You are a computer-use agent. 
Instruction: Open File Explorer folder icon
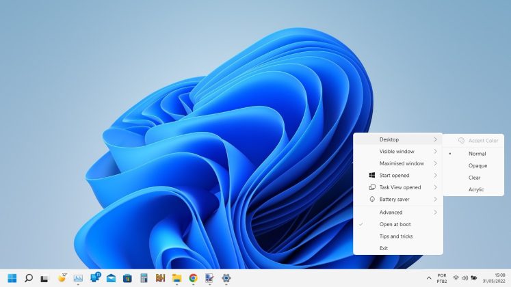[x=176, y=278]
